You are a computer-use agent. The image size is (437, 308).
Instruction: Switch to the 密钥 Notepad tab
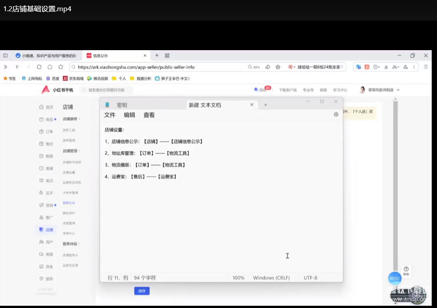click(121, 105)
